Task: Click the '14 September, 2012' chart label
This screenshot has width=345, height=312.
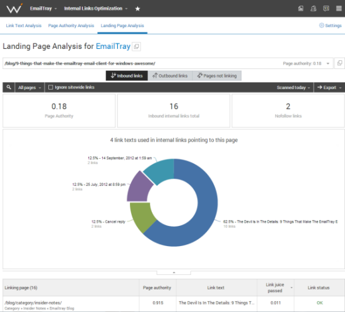Action: click(120, 158)
